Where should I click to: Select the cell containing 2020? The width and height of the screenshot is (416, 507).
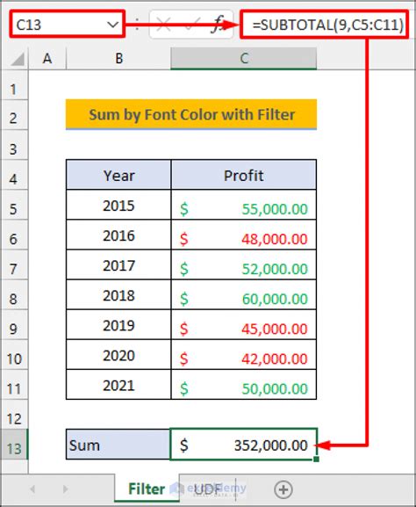[118, 355]
